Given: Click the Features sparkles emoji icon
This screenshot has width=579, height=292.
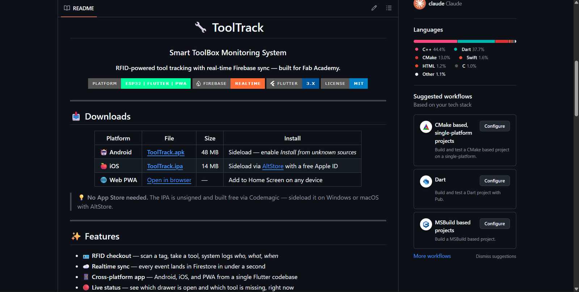Looking at the screenshot, I should pyautogui.click(x=76, y=236).
